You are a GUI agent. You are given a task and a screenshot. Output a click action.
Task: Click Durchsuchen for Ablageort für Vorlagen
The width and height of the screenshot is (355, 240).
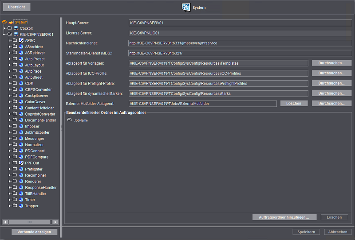coord(331,63)
